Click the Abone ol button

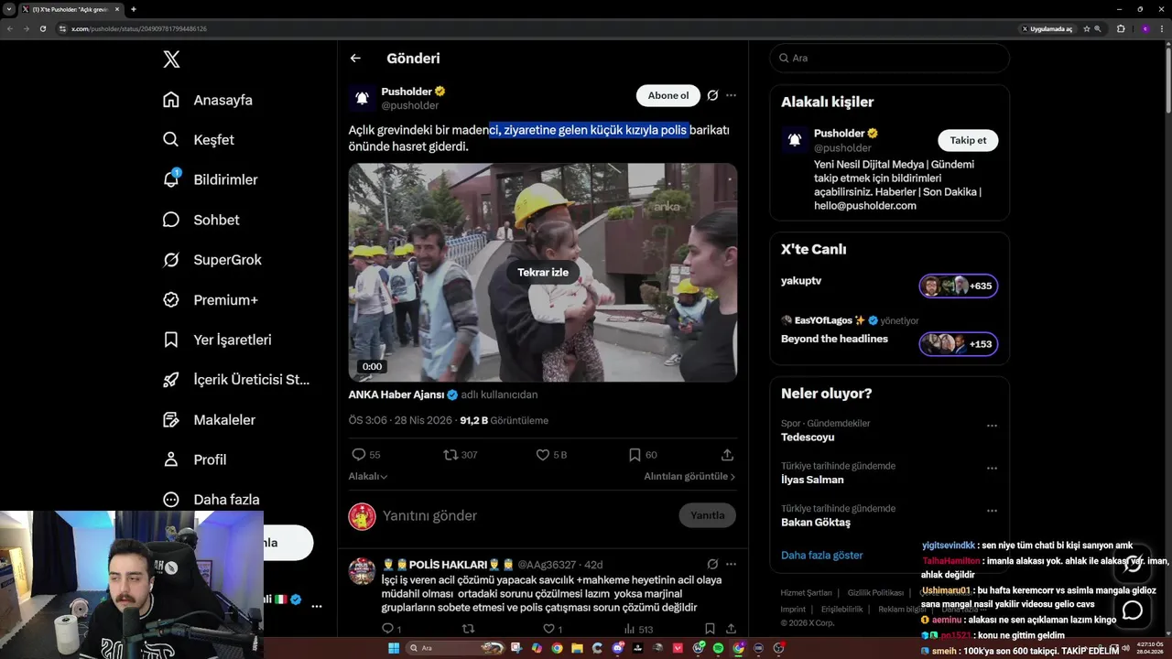(x=668, y=95)
